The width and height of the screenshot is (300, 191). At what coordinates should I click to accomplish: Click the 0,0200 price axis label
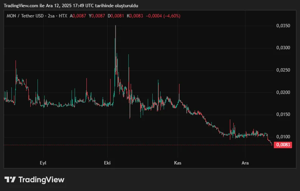283,92
